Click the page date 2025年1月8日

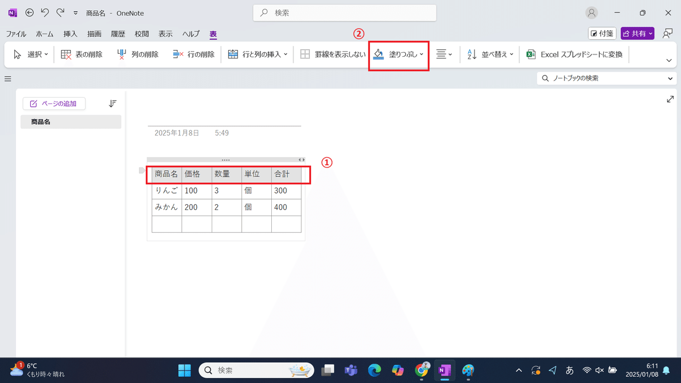(x=176, y=133)
